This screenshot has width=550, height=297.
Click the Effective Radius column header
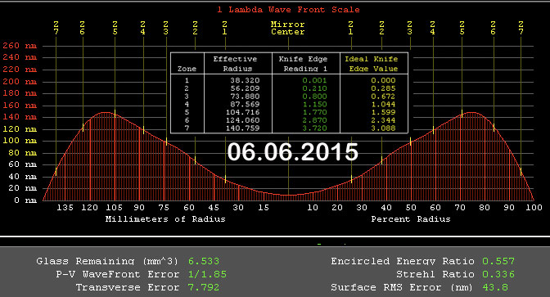[236, 64]
